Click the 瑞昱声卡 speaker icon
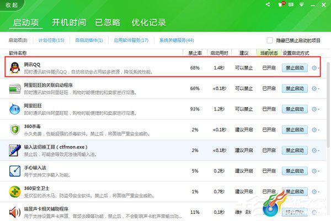 15,212
